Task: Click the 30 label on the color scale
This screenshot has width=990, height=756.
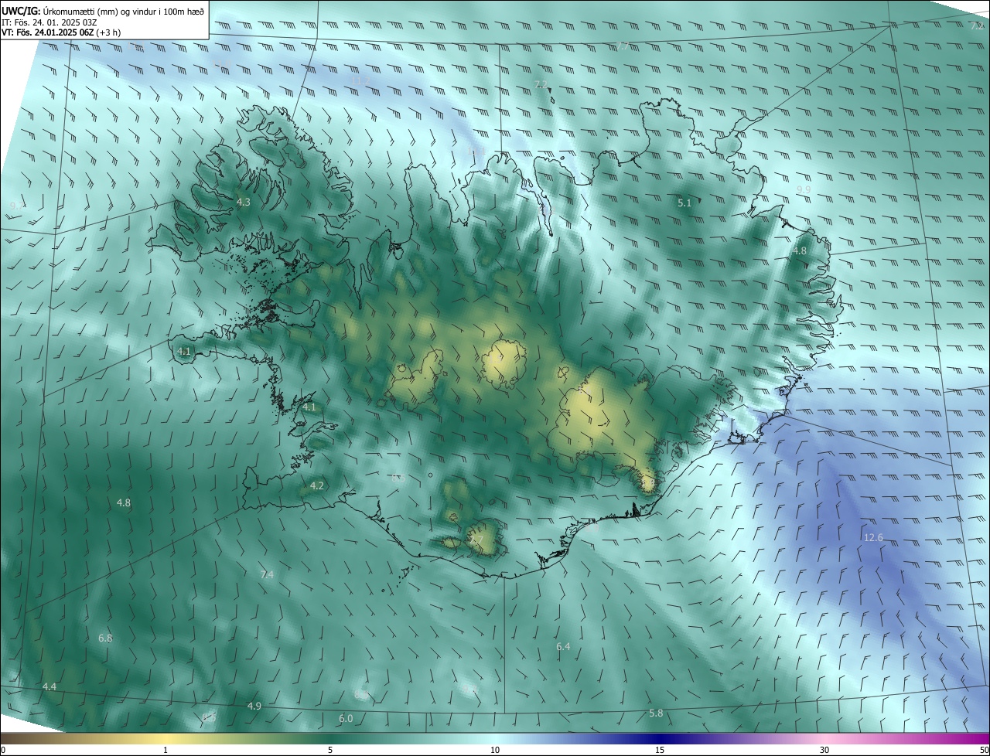Action: point(824,750)
